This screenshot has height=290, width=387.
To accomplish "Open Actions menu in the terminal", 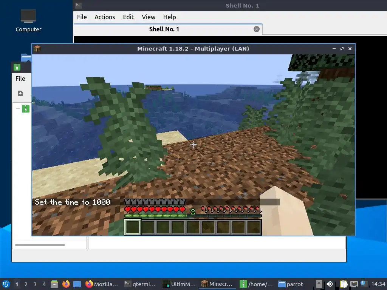I will pyautogui.click(x=105, y=17).
